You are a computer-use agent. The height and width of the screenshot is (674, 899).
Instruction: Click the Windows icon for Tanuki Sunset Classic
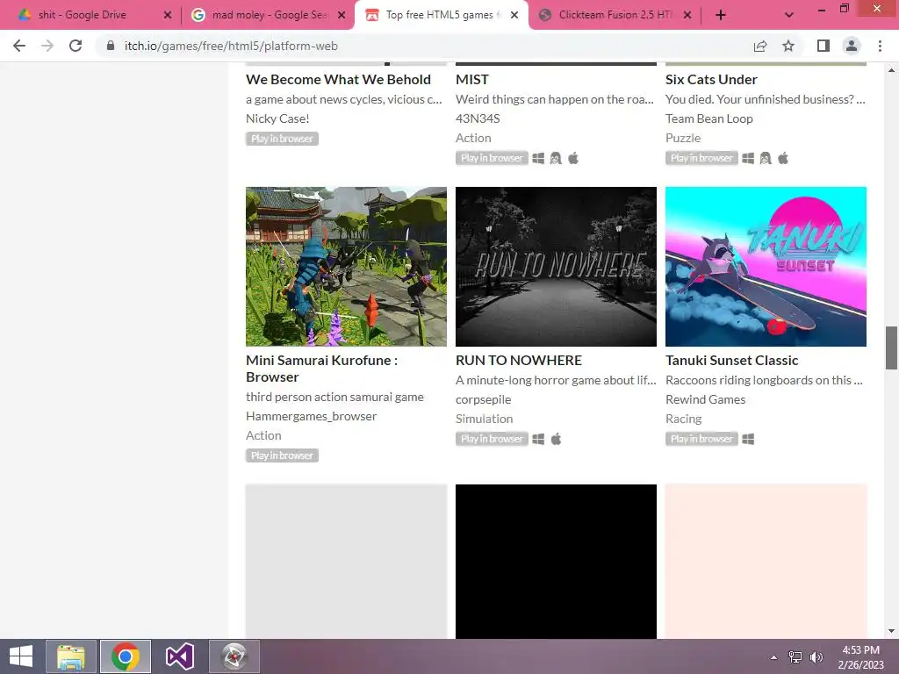click(x=748, y=439)
